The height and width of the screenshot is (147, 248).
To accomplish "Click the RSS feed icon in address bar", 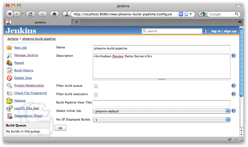I will tap(181, 14).
